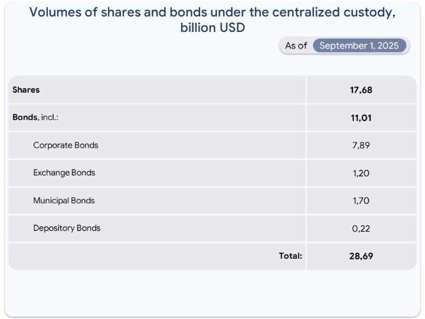Image resolution: width=425 pixels, height=319 pixels.
Task: Select the Exchange Bonds row label
Action: click(x=64, y=172)
